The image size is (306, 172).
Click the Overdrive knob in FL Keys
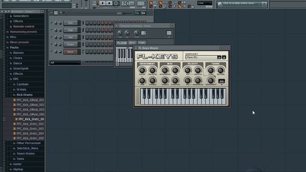tap(165, 70)
